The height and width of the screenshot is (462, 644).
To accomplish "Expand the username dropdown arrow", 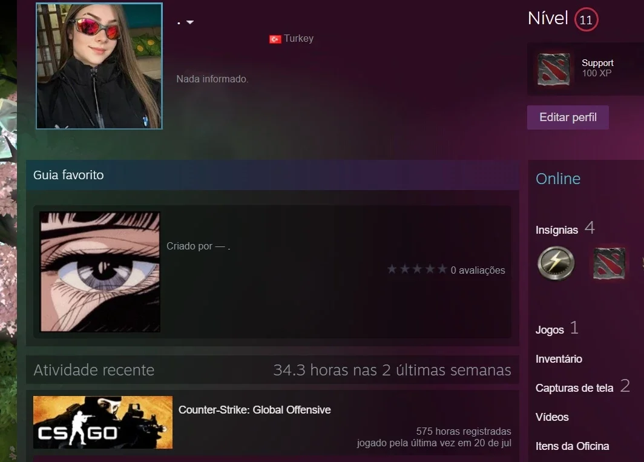I will coord(190,22).
